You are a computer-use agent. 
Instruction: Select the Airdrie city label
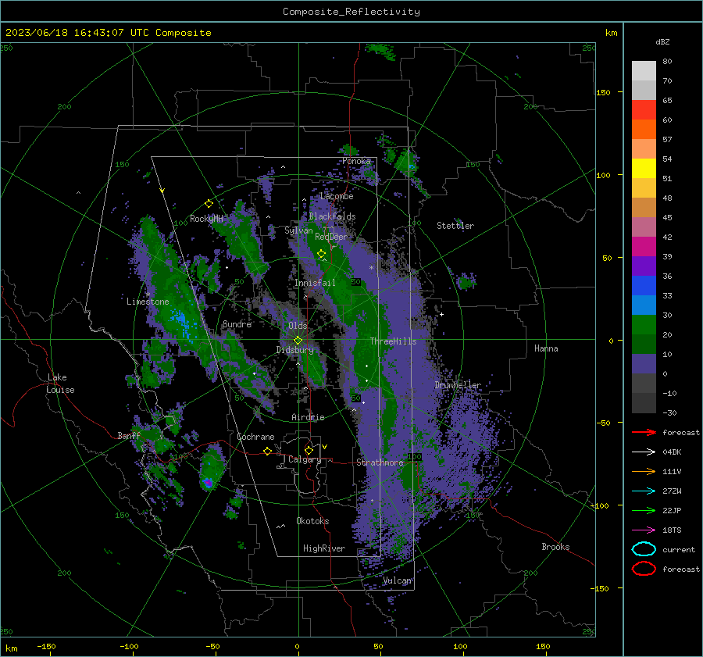point(308,417)
